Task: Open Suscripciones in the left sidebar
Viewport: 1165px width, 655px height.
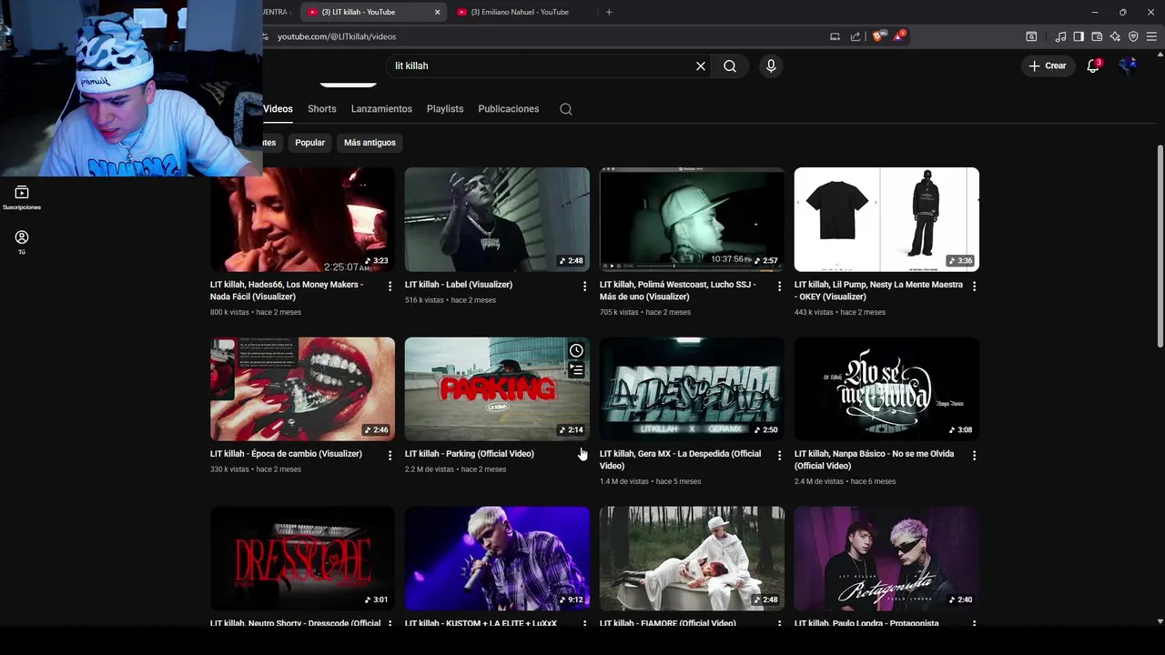Action: pyautogui.click(x=22, y=198)
